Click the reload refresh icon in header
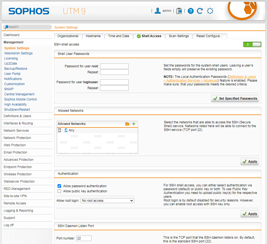The width and height of the screenshot is (267, 244). (x=200, y=11)
